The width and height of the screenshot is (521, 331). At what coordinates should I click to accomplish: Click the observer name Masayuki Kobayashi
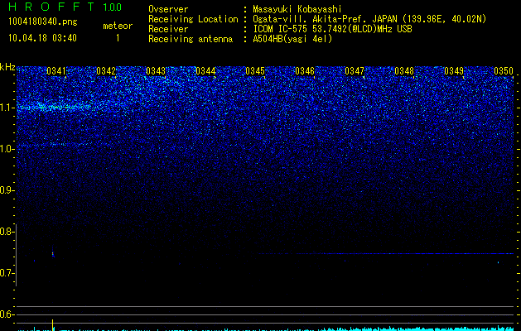click(x=297, y=9)
